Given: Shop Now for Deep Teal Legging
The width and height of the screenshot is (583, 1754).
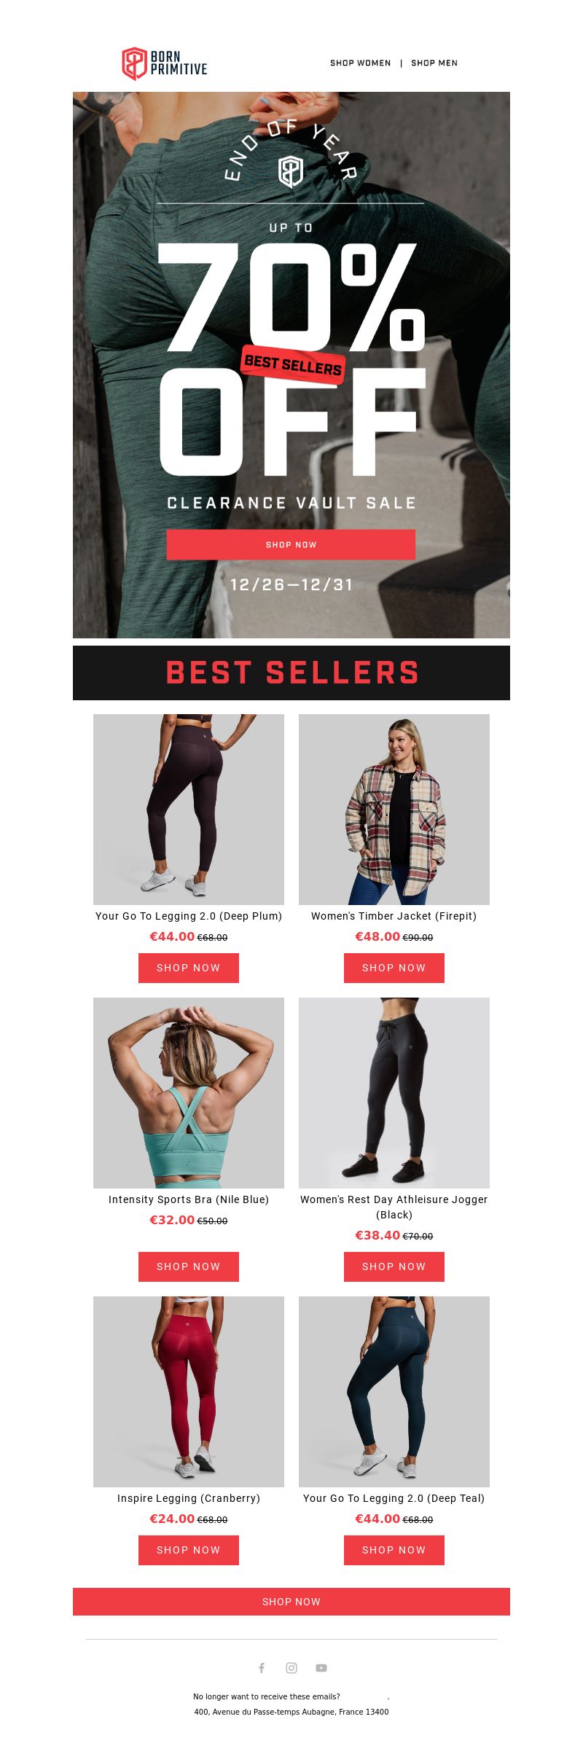Looking at the screenshot, I should [394, 1550].
